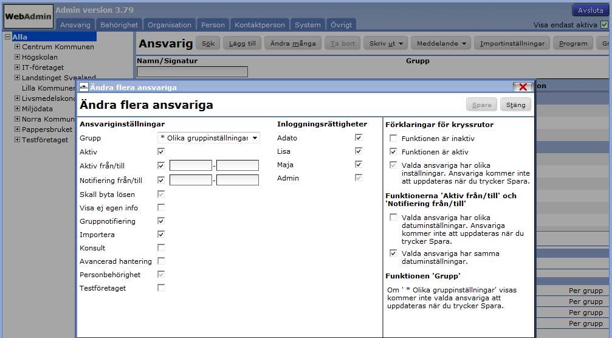The height and width of the screenshot is (338, 612).
Task: Open the Övrigt tab
Action: 341,24
